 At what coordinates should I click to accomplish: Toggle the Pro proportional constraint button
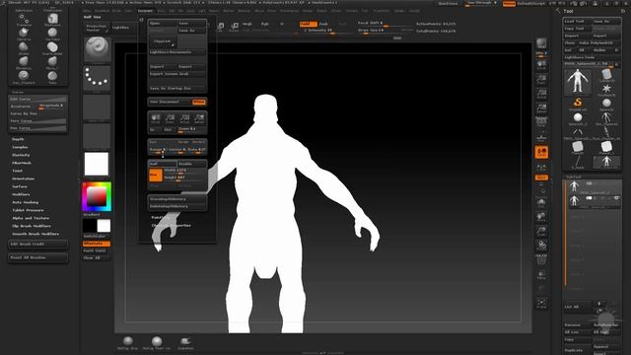pyautogui.click(x=156, y=176)
